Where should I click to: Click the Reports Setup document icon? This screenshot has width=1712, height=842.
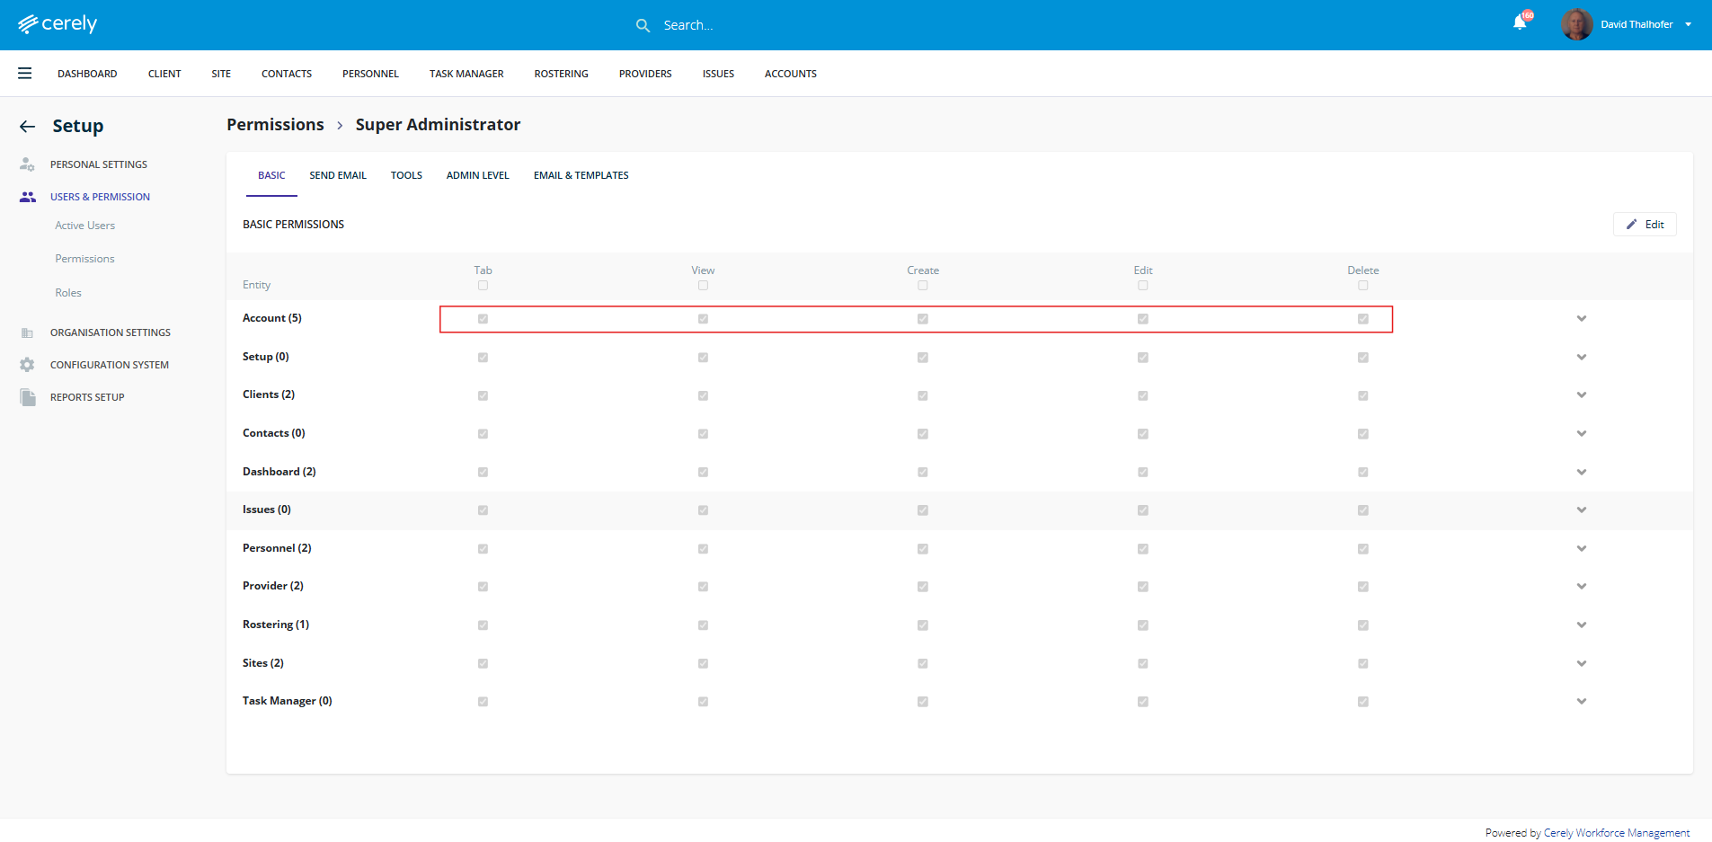coord(28,397)
